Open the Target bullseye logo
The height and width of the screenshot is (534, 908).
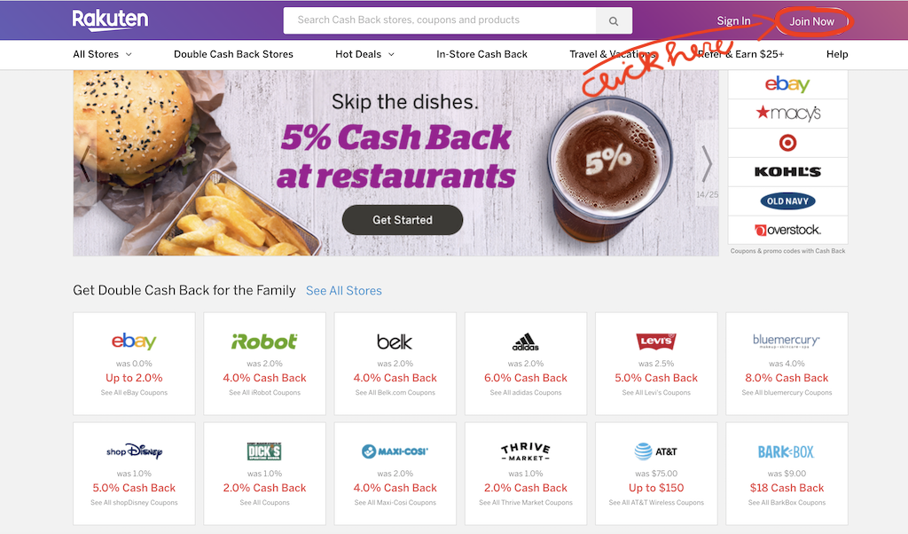787,143
